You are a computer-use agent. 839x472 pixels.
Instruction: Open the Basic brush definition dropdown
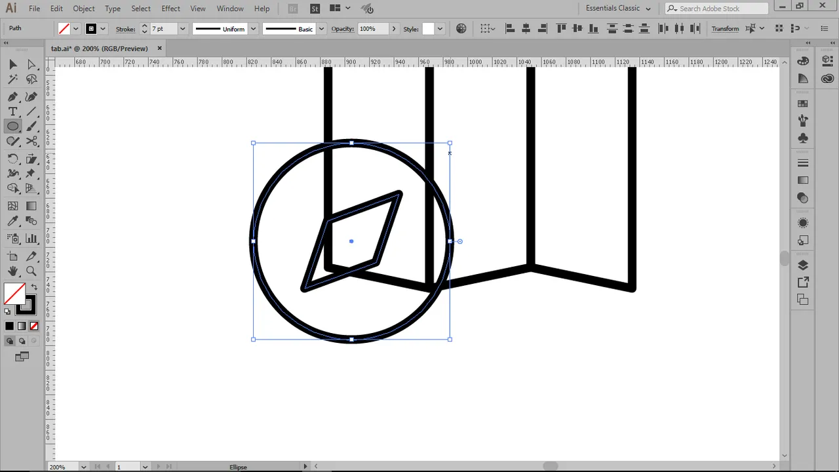[321, 29]
